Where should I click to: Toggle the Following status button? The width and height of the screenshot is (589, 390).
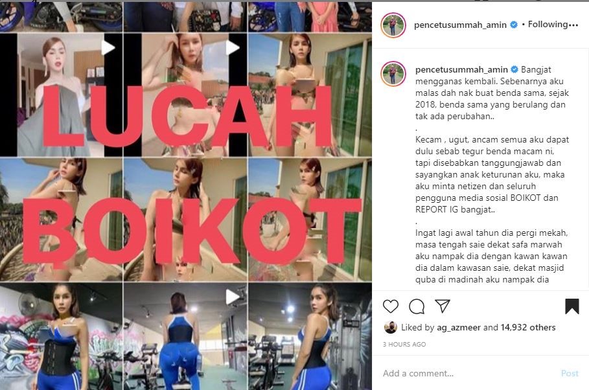click(548, 25)
